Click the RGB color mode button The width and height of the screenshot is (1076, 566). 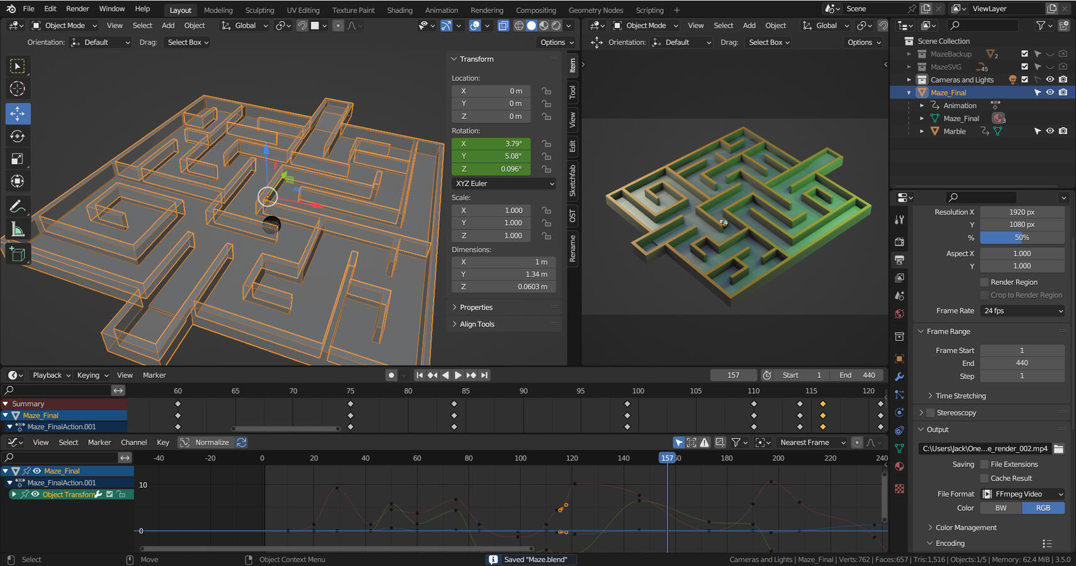click(1043, 508)
